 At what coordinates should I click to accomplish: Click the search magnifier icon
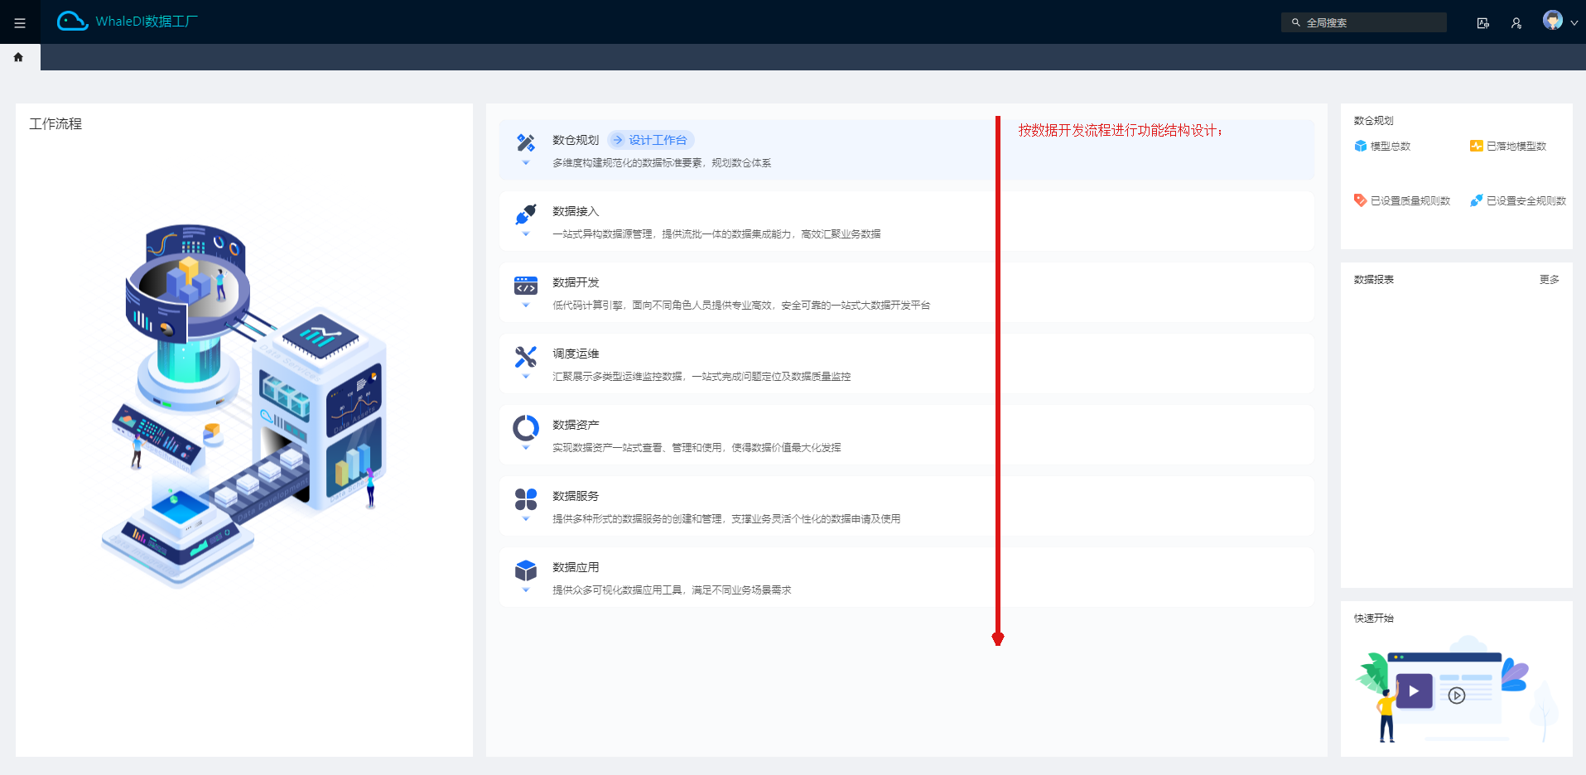tap(1295, 23)
